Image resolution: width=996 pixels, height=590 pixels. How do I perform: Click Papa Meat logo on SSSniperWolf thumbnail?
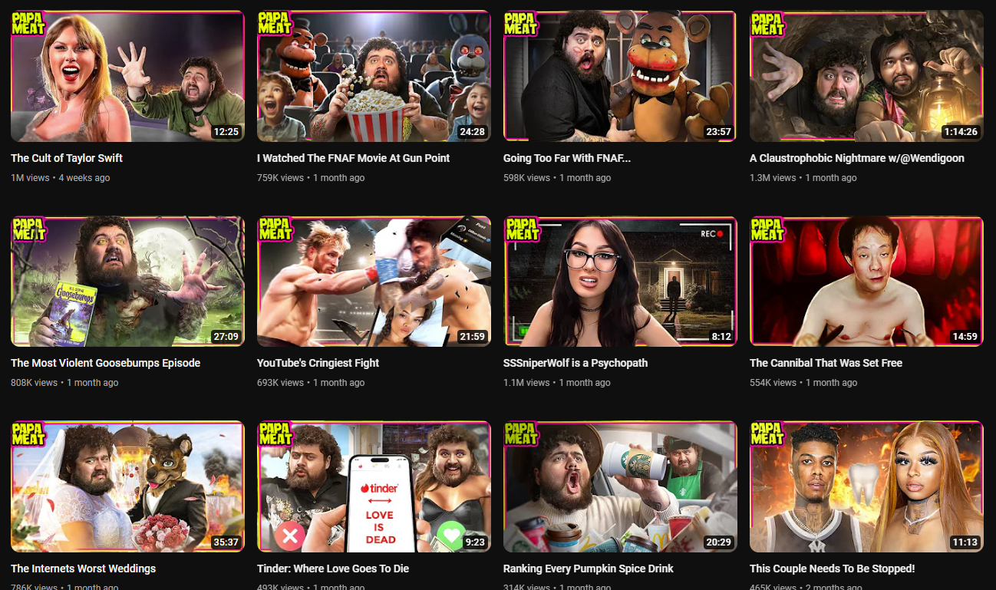[521, 229]
